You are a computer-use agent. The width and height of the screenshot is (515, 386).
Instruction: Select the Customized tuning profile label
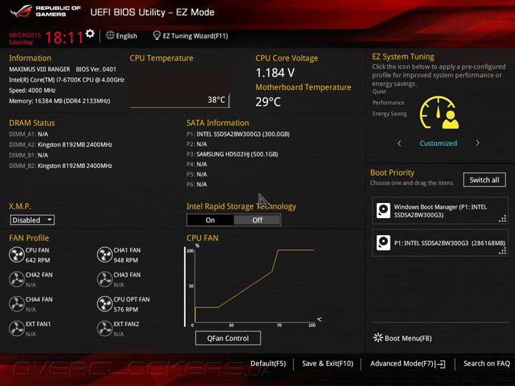(x=438, y=143)
